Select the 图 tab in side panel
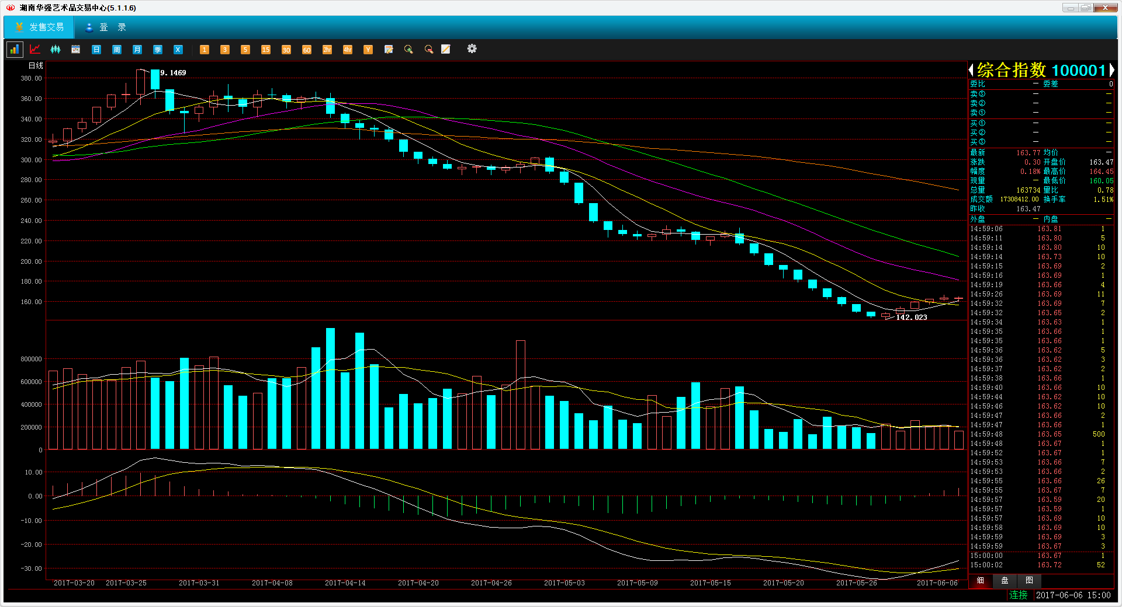1122x607 pixels. [1029, 581]
